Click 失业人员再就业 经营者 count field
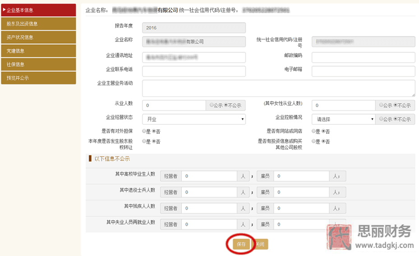This screenshot has width=419, height=256. tap(209, 224)
